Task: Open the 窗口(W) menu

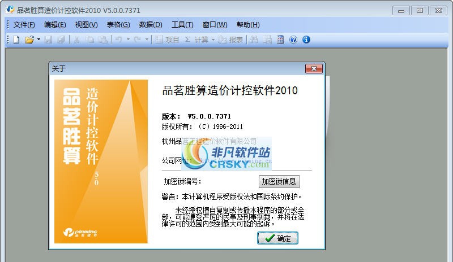Action: tap(215, 25)
